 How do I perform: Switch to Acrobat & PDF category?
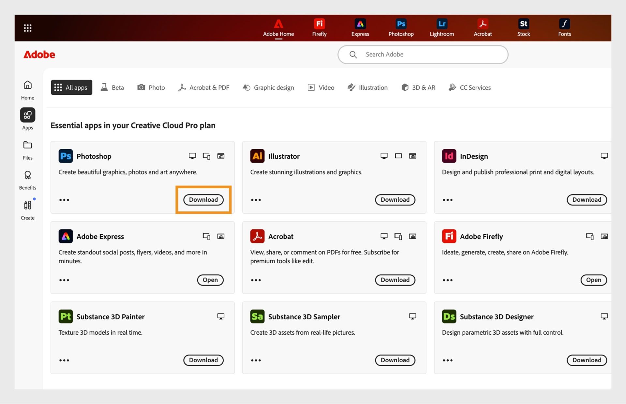click(x=204, y=87)
